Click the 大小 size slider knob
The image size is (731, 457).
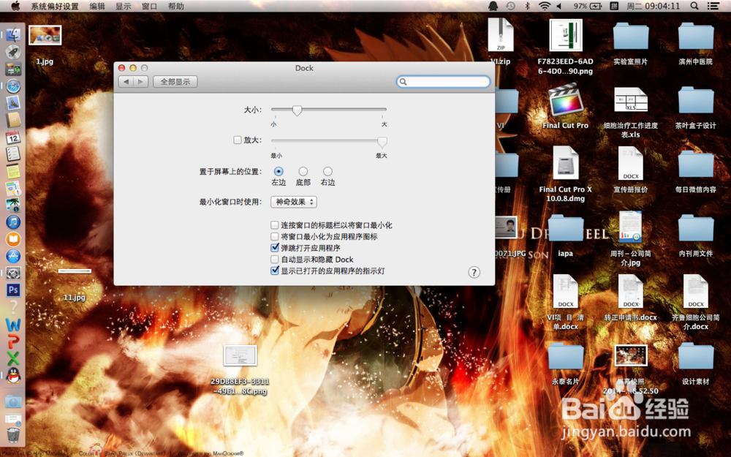coord(297,110)
